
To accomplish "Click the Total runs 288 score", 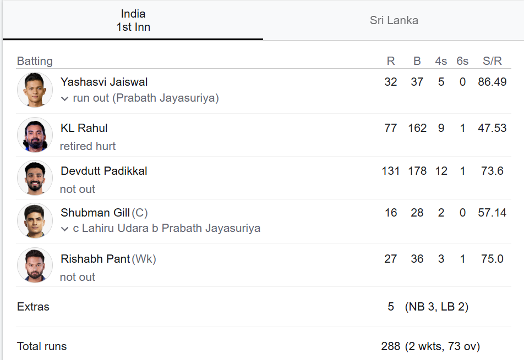I will (x=390, y=346).
